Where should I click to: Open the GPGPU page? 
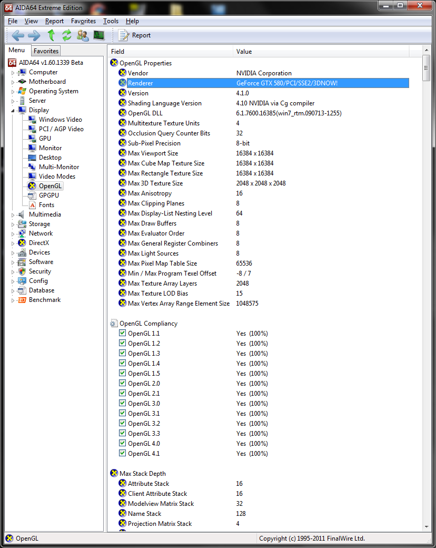[48, 195]
